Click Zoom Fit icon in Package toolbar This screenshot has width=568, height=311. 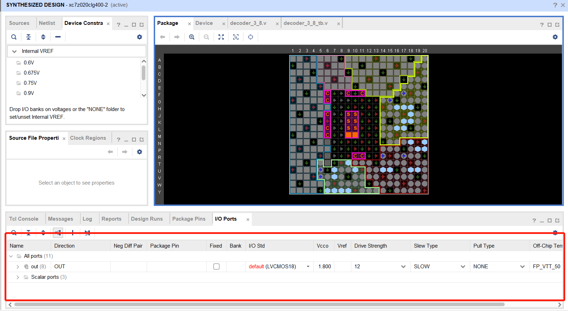[x=221, y=37]
